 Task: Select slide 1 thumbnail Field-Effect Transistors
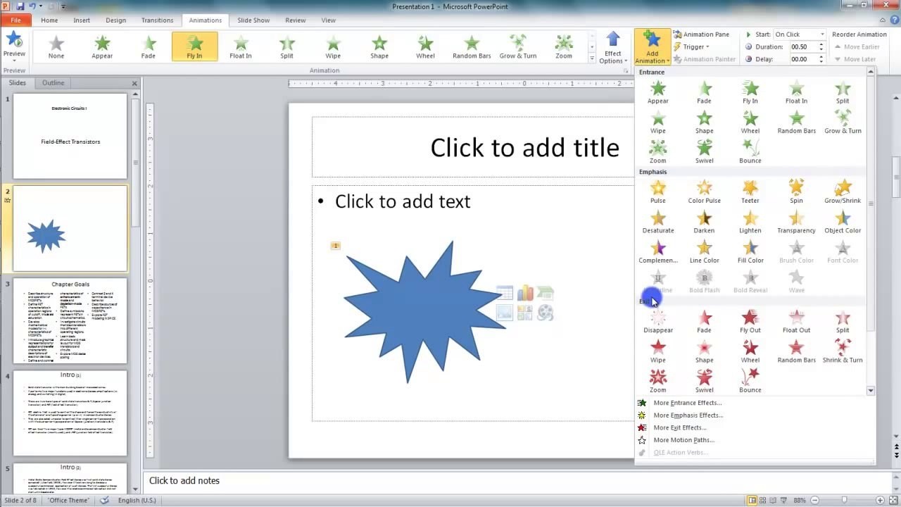pyautogui.click(x=70, y=136)
